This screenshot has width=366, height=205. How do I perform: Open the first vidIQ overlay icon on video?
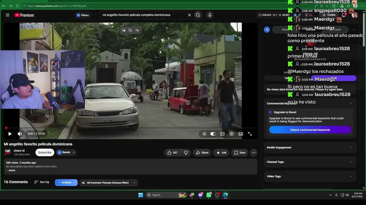tap(124, 30)
